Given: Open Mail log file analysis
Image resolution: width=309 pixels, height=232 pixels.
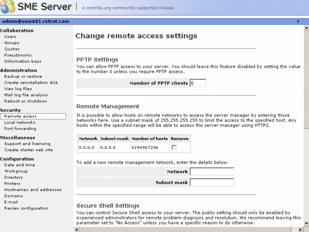Looking at the screenshot, I should point(26,95).
